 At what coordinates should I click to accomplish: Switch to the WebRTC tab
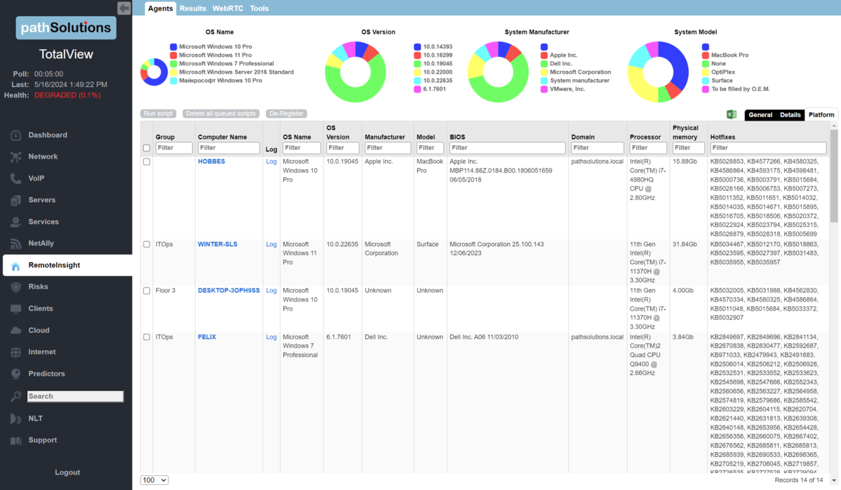(228, 8)
